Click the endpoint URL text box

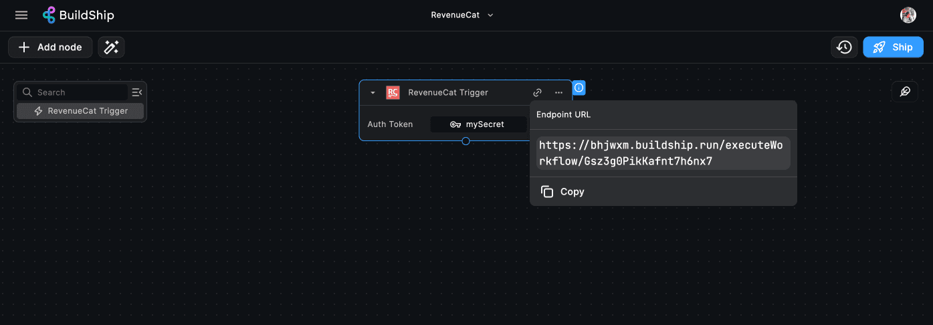coord(663,153)
